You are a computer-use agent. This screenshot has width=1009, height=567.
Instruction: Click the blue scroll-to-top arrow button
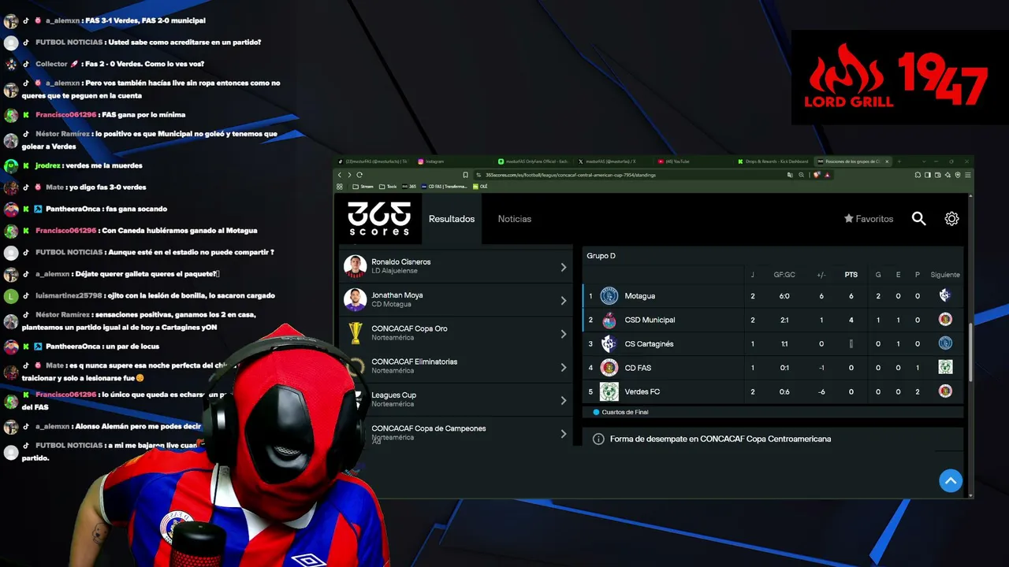(x=951, y=481)
